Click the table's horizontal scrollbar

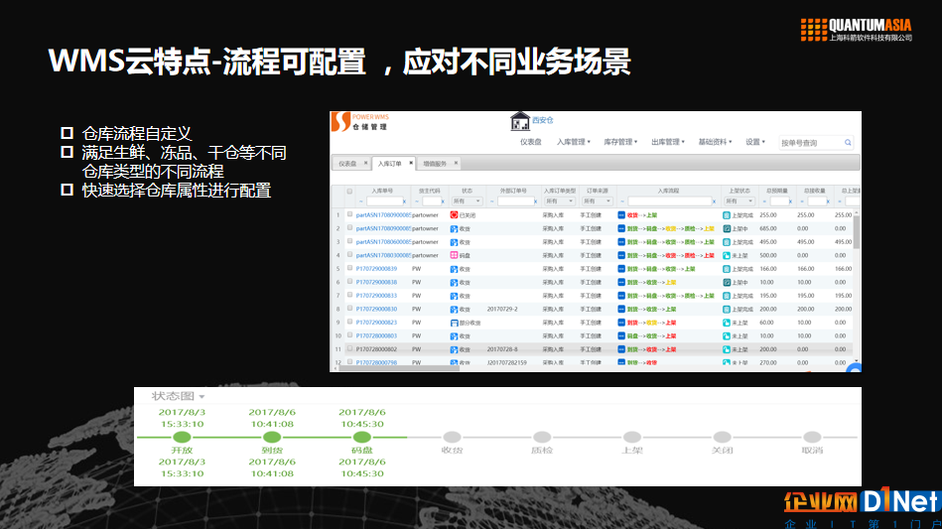399,368
